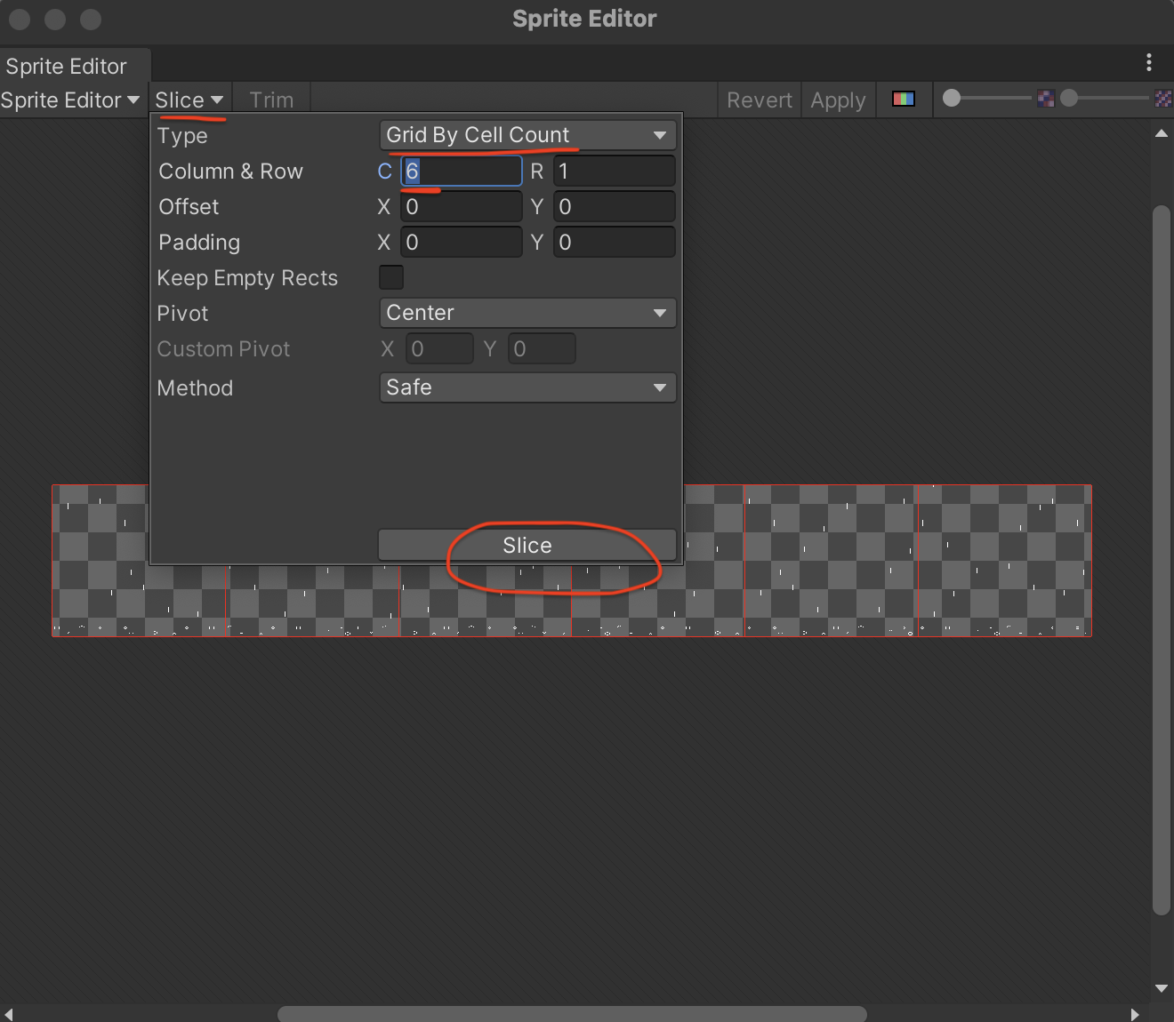Viewport: 1174px width, 1022px height.
Task: Click the Apply button
Action: tap(838, 100)
